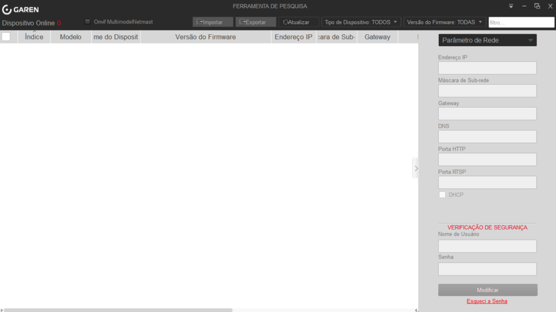Close the Ferramenta de Pesquisa window
This screenshot has height=312, width=556.
(x=551, y=7)
